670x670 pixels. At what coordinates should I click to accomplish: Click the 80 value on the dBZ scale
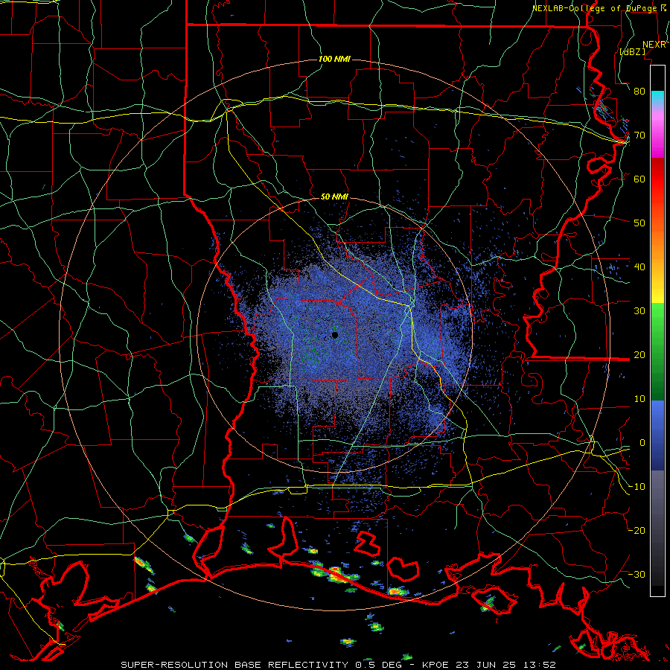[x=639, y=92]
